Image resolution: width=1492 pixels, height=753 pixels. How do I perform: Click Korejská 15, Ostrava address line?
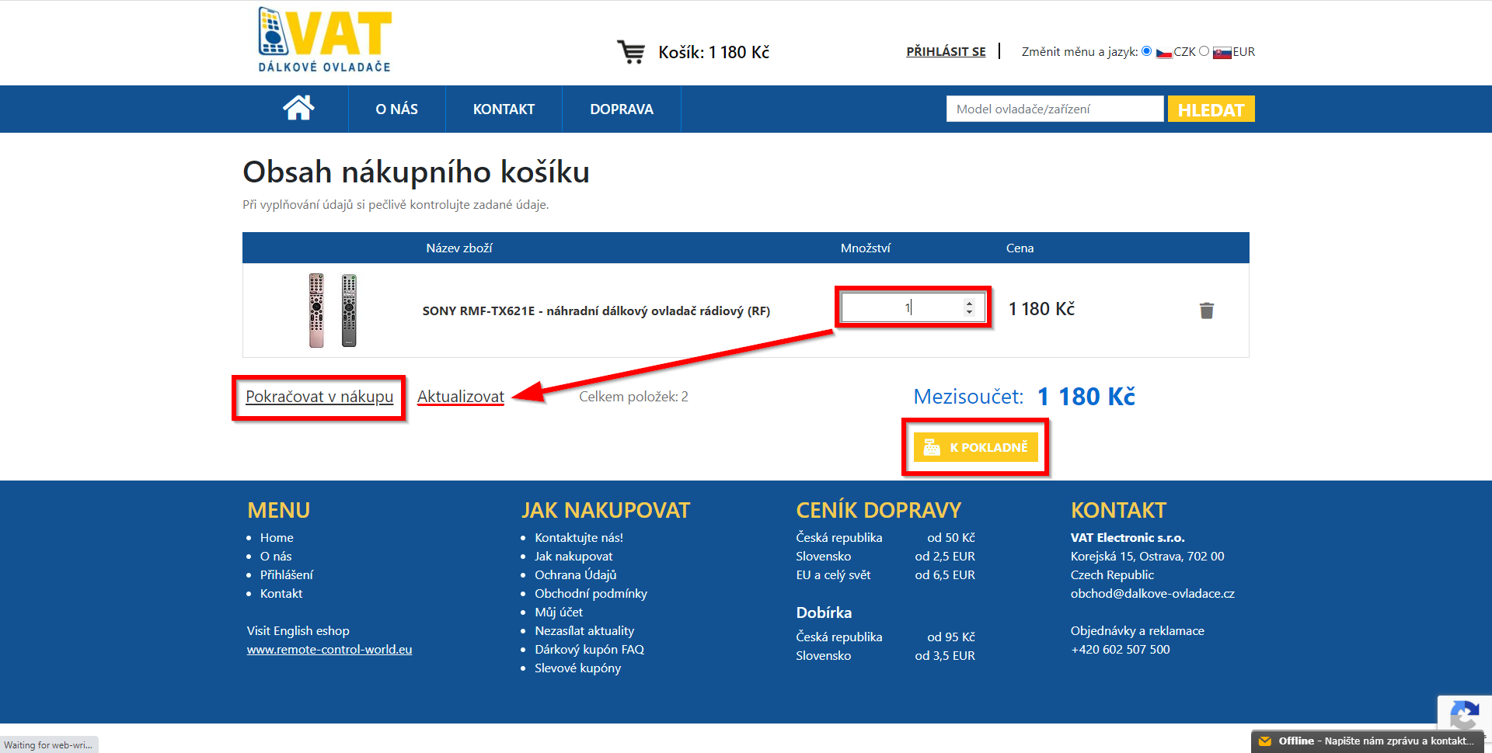coord(1147,556)
